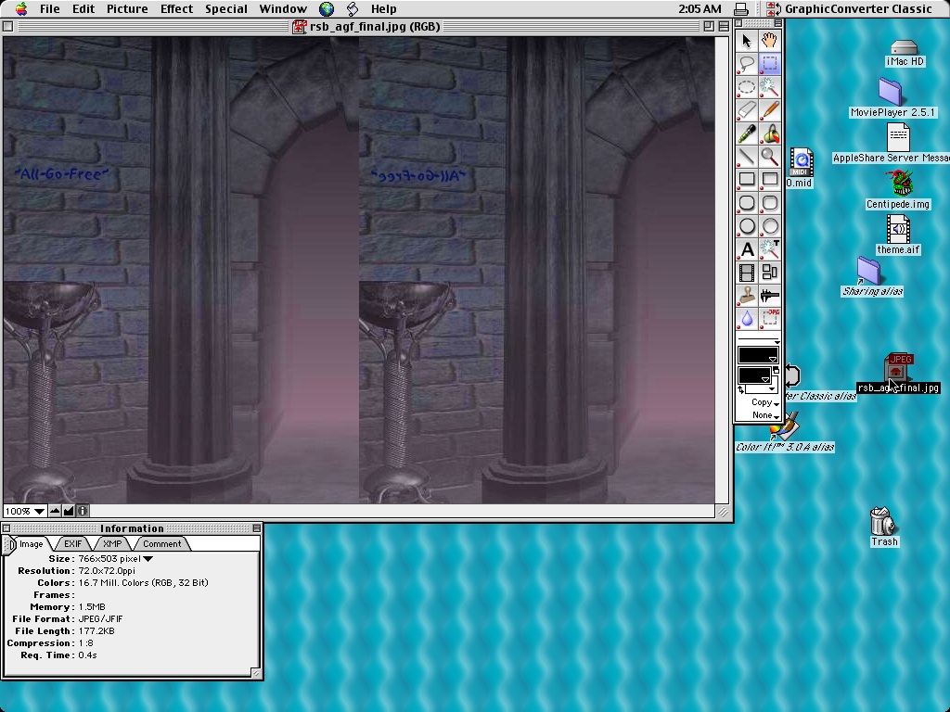Image resolution: width=950 pixels, height=712 pixels.
Task: Switch to the EXIF tab
Action: tap(72, 543)
